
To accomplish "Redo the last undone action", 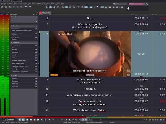I will [30, 7].
